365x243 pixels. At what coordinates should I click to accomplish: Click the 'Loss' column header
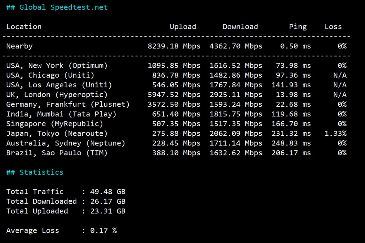[333, 27]
